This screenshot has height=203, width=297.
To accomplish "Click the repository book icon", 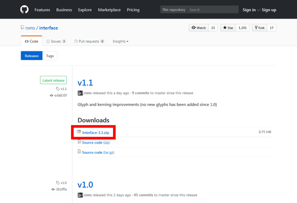I will click(22, 28).
